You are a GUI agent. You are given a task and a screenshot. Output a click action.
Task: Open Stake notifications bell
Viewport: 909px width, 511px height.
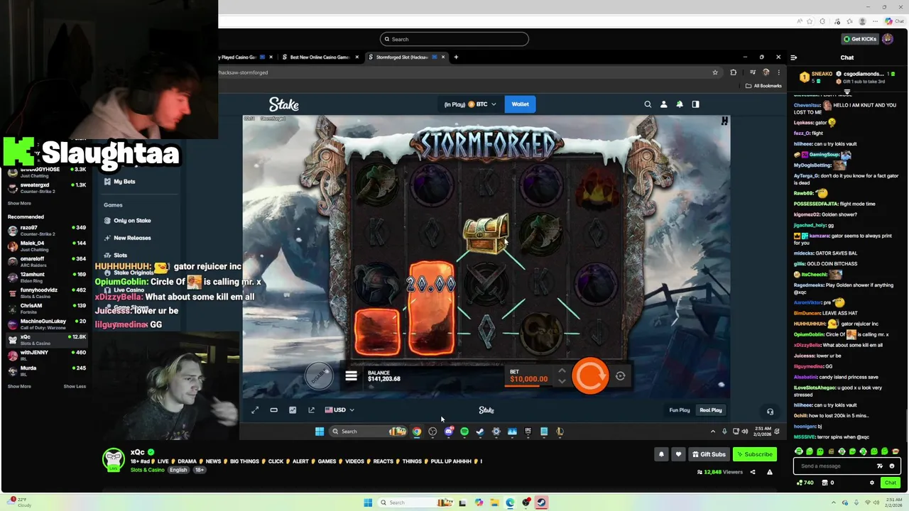click(680, 104)
